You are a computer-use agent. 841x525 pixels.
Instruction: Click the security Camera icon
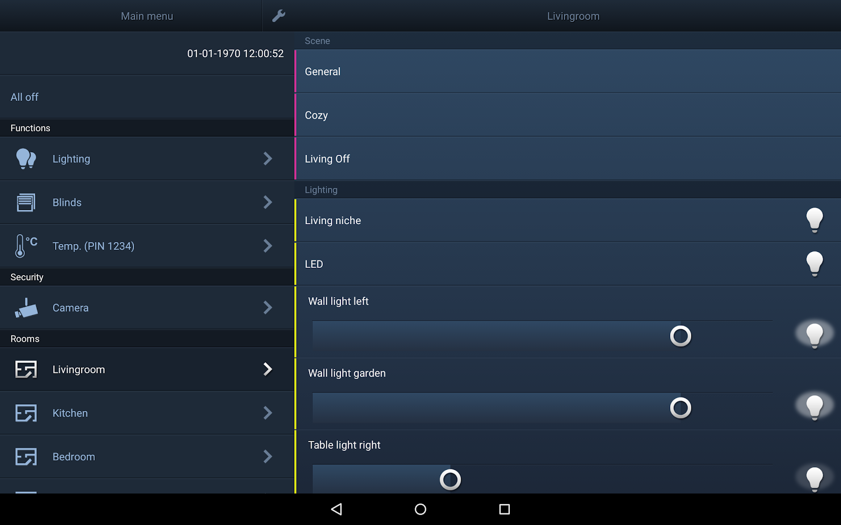[x=26, y=308]
